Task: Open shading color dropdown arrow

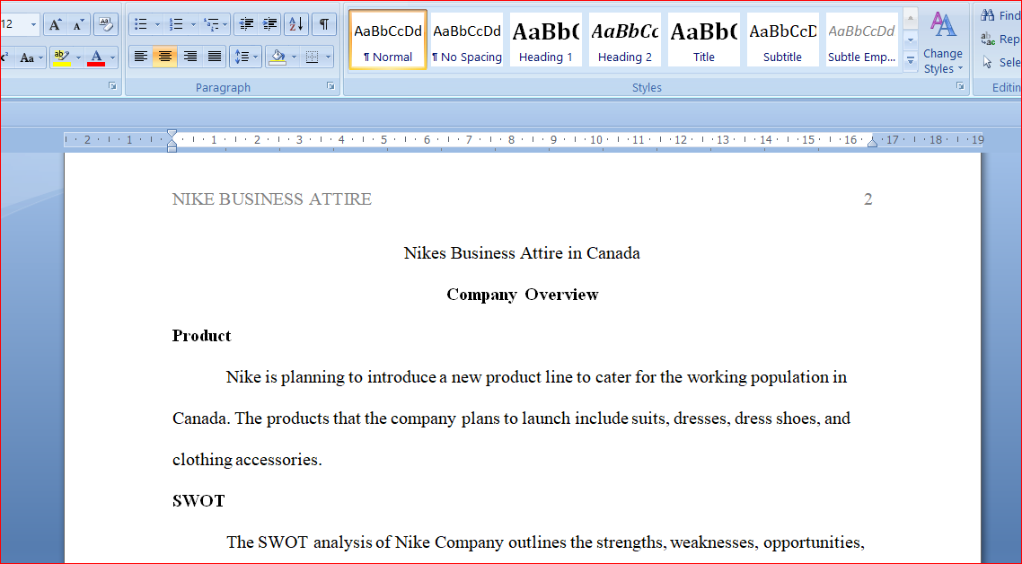Action: (294, 57)
